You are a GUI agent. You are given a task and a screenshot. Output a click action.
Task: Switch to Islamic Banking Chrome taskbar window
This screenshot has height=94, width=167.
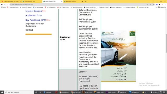tap(64, 92)
